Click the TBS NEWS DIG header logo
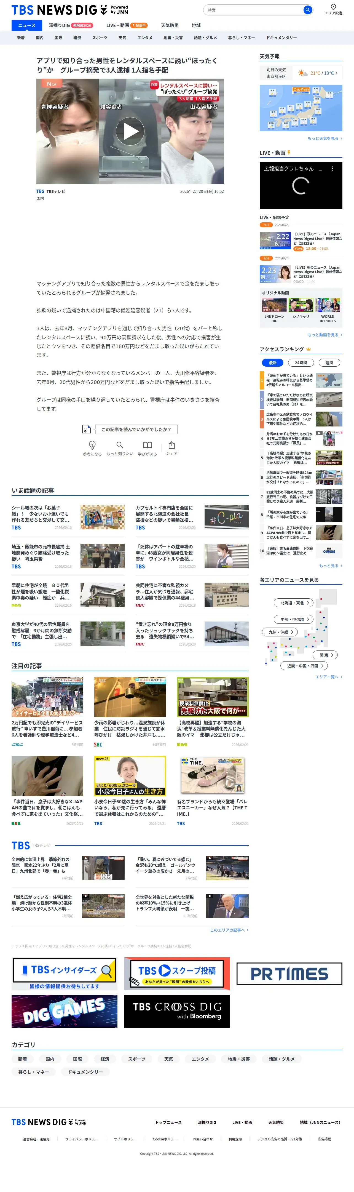The width and height of the screenshot is (354, 1192). tap(69, 10)
